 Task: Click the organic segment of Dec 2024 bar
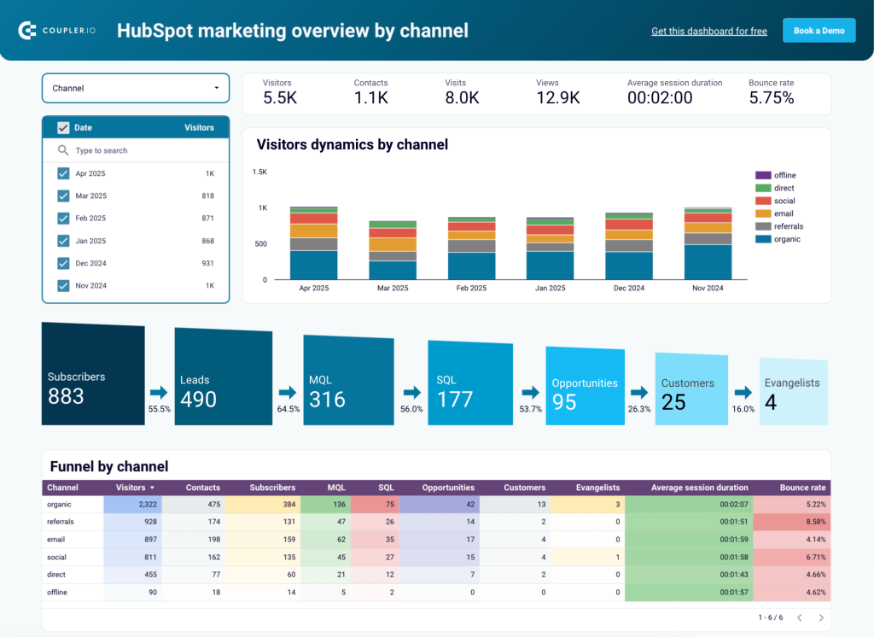(x=629, y=266)
